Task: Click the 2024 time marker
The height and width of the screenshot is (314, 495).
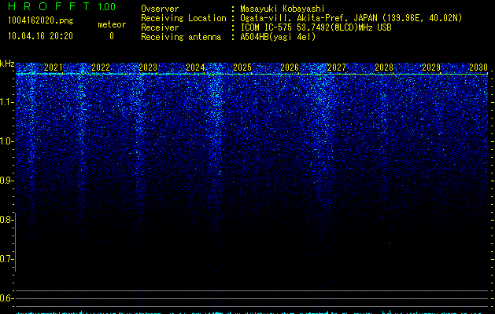Action: pos(195,68)
